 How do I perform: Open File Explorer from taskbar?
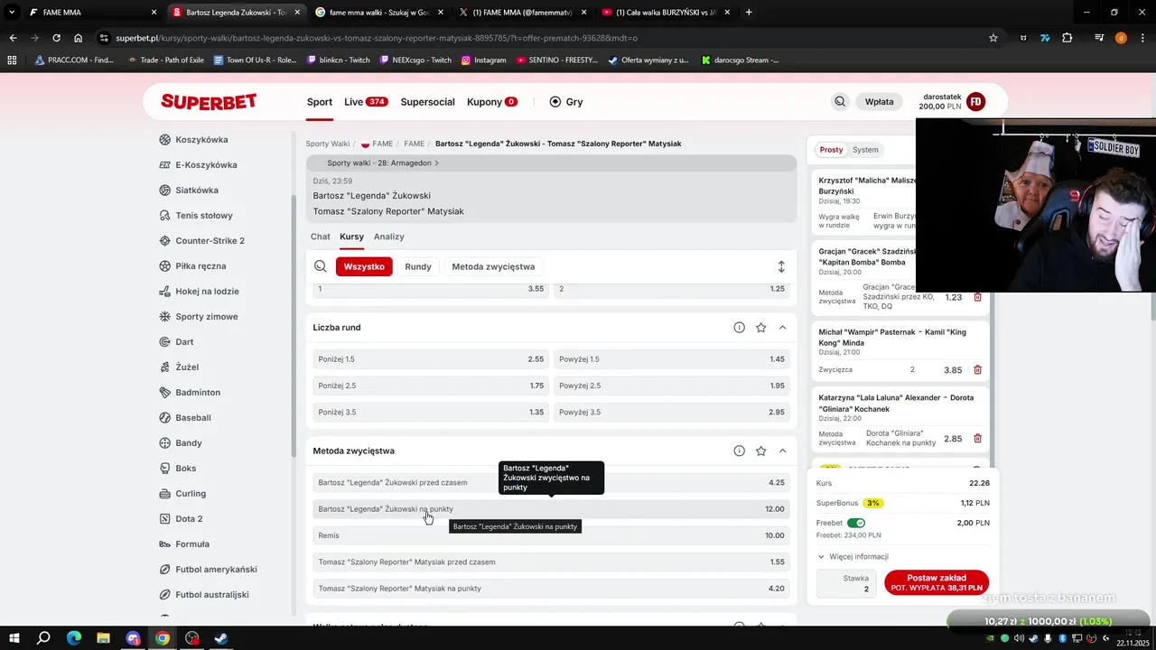103,638
